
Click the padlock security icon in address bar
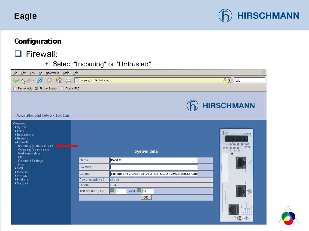[225, 80]
